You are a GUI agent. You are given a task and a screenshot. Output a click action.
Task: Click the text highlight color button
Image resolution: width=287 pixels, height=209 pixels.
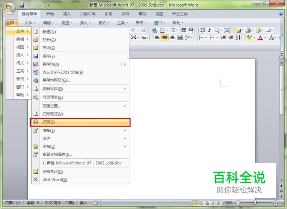[x=249, y=37]
